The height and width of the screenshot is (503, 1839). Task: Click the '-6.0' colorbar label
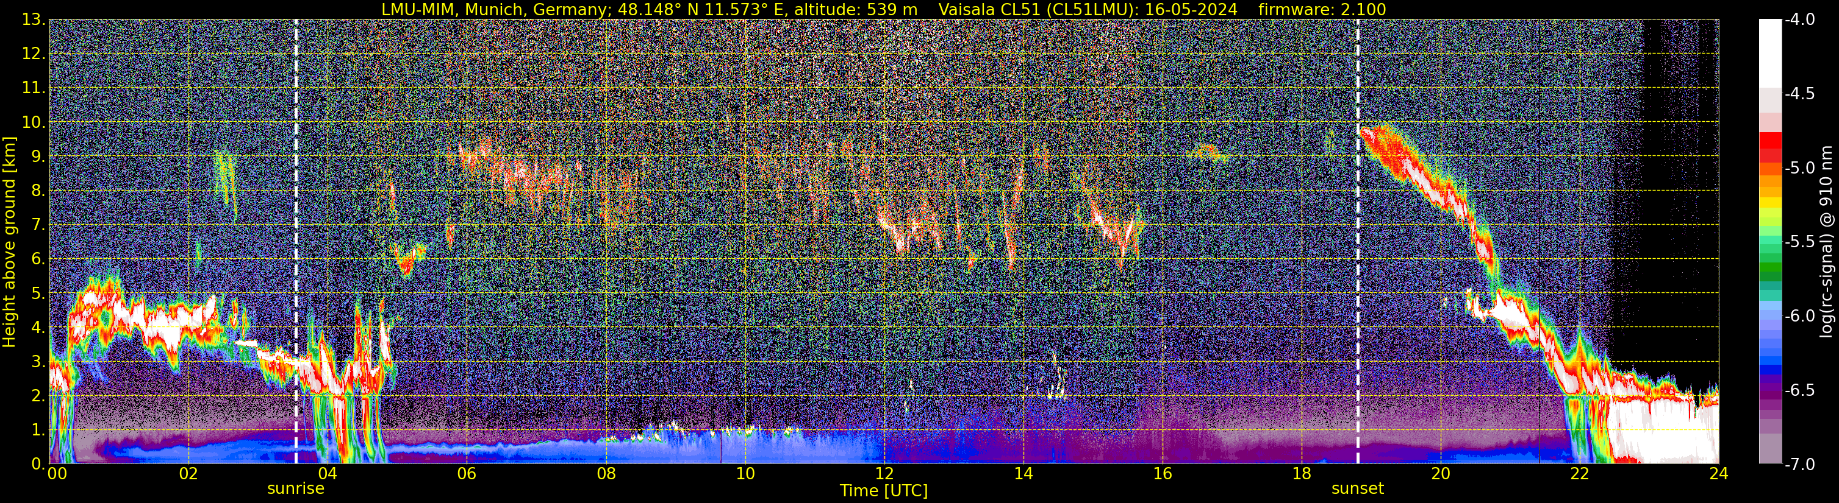click(1799, 316)
